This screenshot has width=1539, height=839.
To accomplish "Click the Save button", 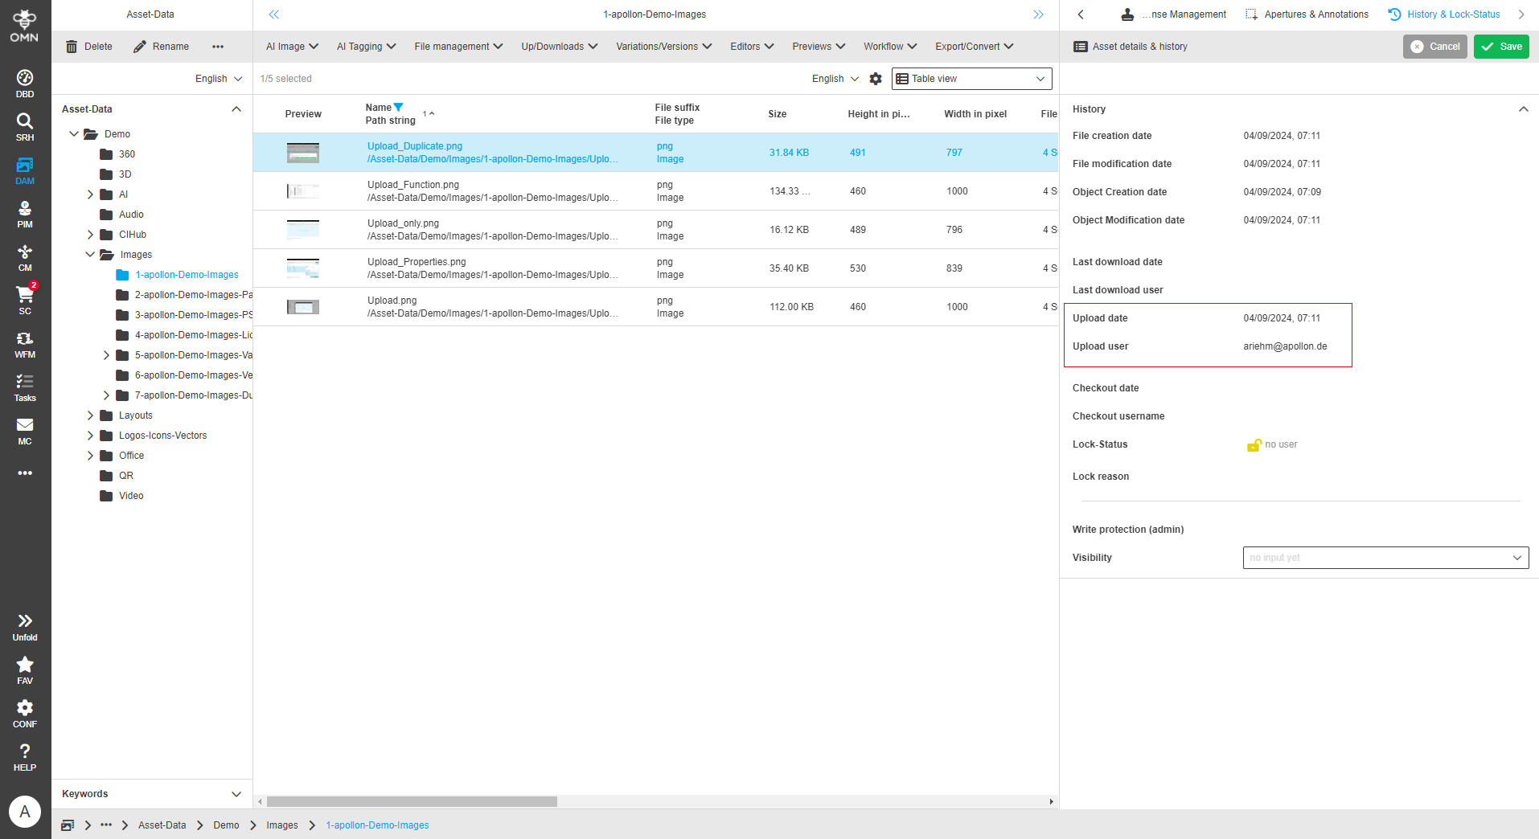I will click(x=1501, y=47).
